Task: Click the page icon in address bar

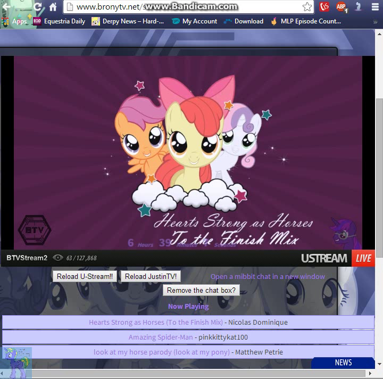Action: click(70, 7)
